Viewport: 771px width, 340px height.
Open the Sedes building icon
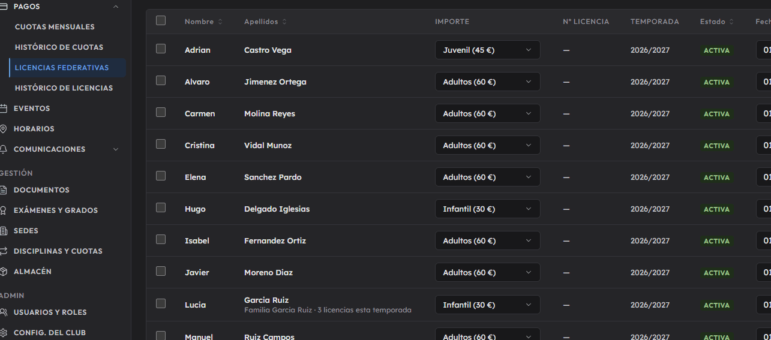pyautogui.click(x=3, y=231)
